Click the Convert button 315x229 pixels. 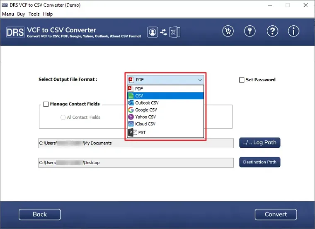(276, 214)
